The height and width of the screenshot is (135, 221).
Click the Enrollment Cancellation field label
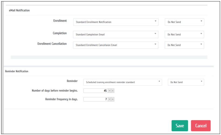pyautogui.click(x=52, y=44)
